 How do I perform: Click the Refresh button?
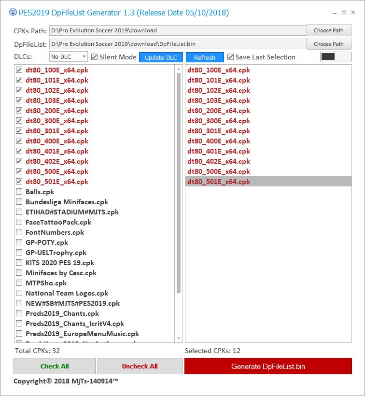coord(205,57)
